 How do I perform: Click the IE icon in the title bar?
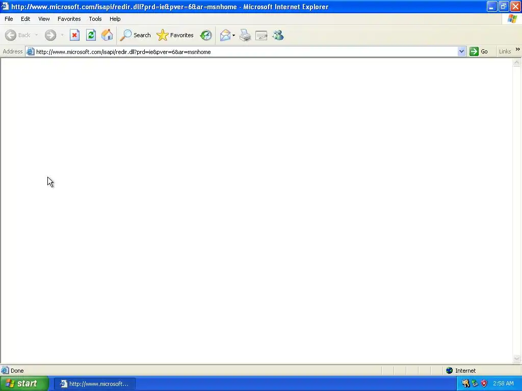coord(5,6)
